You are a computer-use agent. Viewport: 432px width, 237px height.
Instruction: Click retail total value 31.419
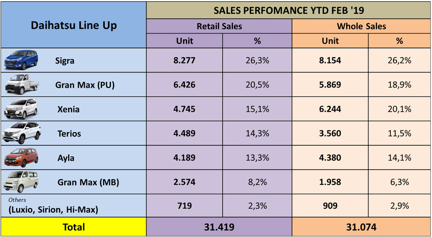219,227
